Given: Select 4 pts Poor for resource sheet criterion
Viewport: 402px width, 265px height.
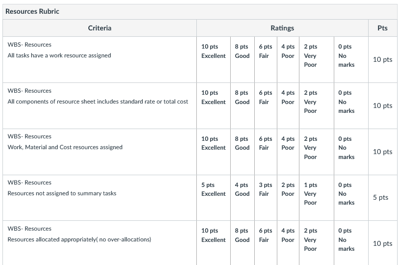Looking at the screenshot, I should 288,106.
